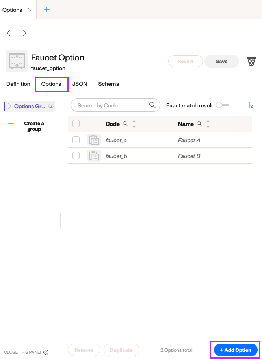The image size is (262, 359).
Task: Click the Revert button
Action: pyautogui.click(x=186, y=61)
